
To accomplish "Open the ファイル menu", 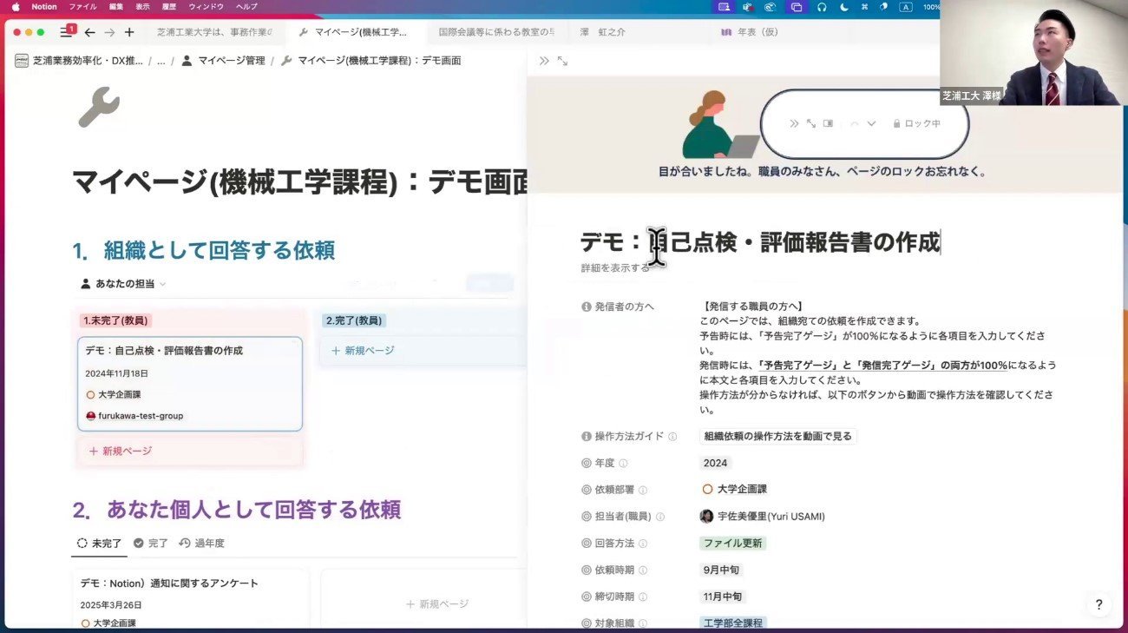I will tap(82, 7).
